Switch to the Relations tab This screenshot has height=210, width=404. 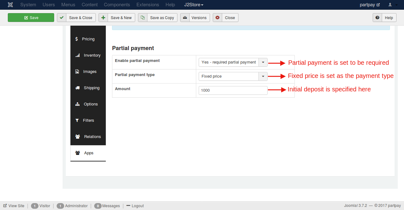pos(88,137)
